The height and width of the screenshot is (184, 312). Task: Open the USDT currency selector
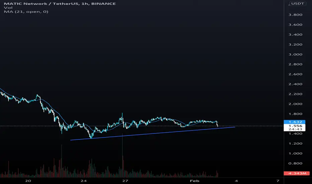pyautogui.click(x=298, y=4)
